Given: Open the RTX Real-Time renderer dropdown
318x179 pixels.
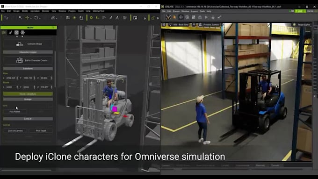Looking at the screenshot, I should coord(179,25).
